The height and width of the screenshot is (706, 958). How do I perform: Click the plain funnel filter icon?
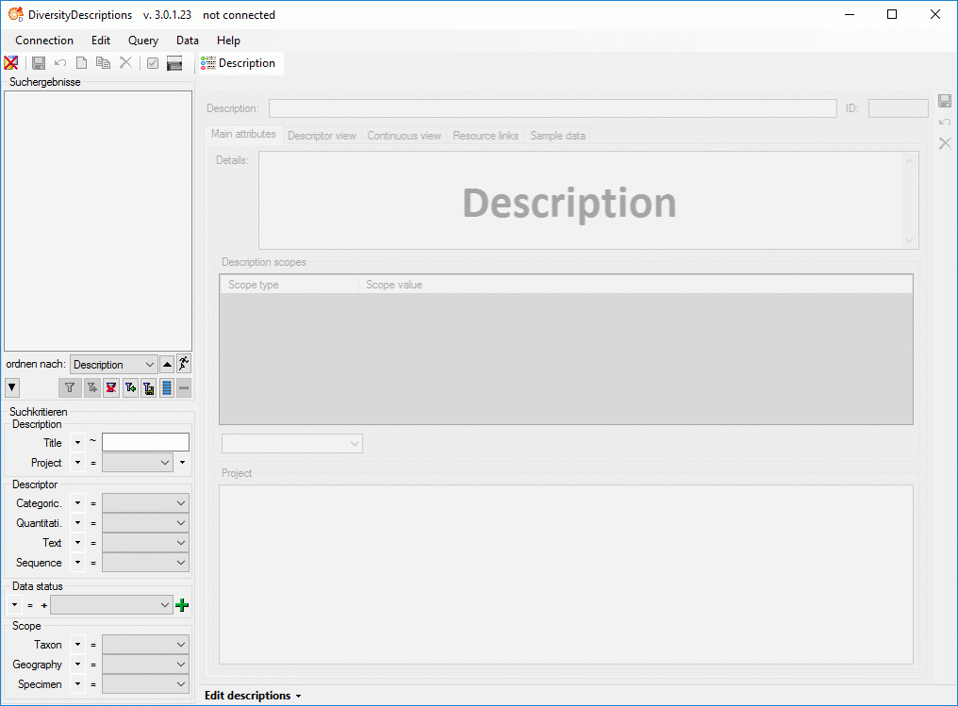click(70, 387)
